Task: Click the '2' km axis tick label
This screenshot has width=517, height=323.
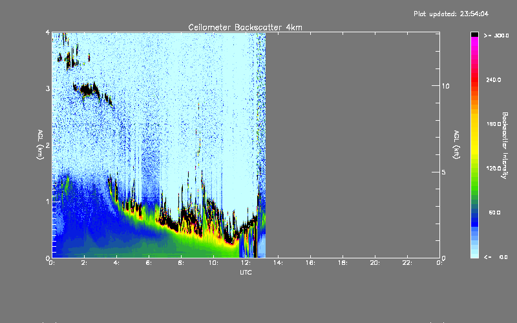Action: pos(48,145)
